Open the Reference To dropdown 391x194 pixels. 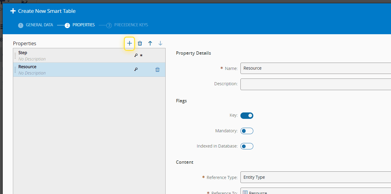(315, 192)
